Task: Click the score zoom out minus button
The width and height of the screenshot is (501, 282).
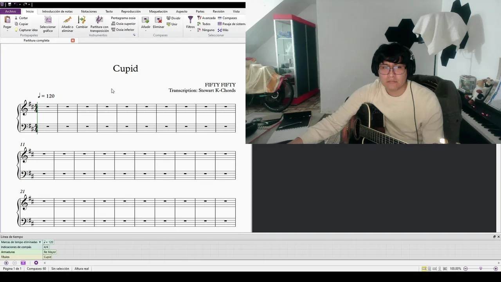Action: (x=465, y=269)
